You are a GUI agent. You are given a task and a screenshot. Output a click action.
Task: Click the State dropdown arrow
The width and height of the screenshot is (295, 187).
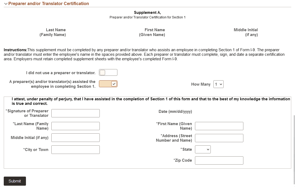(x=208, y=149)
